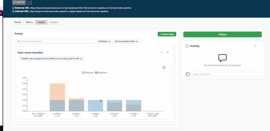Image resolution: width=270 pixels, height=131 pixels.
Task: Click the user avatar beside comment box
Action: tap(188, 74)
